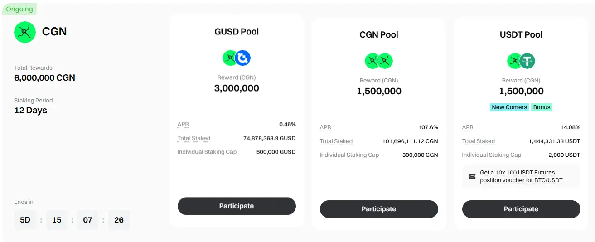Click the APR label in GUSD Pool
The width and height of the screenshot is (595, 242).
pyautogui.click(x=183, y=124)
